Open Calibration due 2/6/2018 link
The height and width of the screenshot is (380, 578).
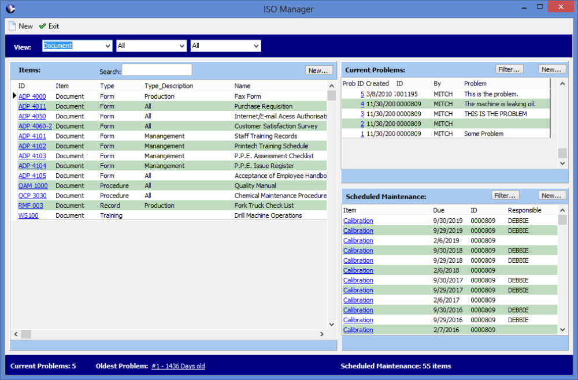tap(358, 270)
